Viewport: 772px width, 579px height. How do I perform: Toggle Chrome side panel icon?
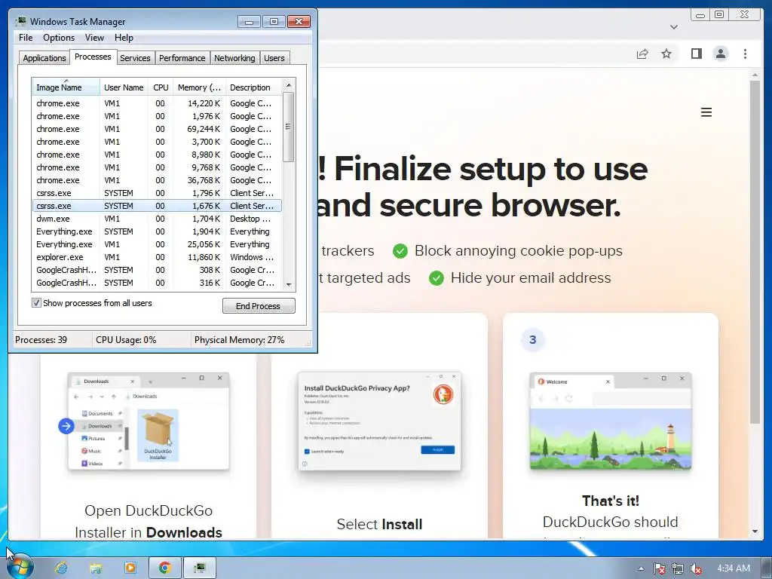pyautogui.click(x=696, y=54)
